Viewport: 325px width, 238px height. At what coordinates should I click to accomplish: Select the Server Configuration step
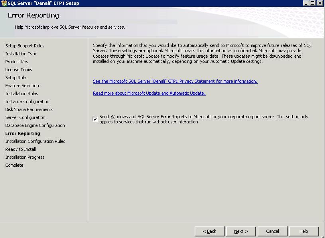tap(25, 117)
